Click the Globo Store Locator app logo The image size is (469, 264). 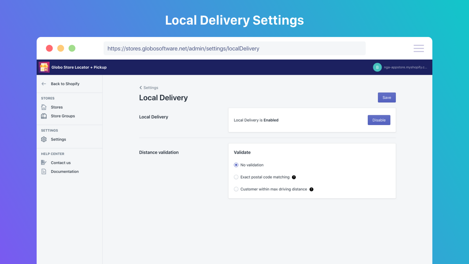[44, 67]
